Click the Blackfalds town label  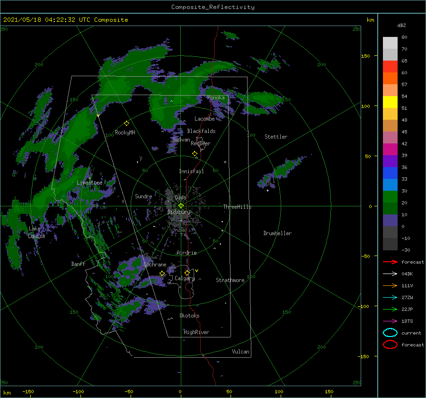pos(201,131)
